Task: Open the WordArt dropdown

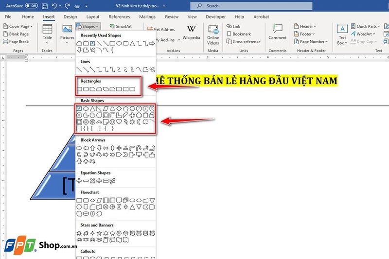Action: pyautogui.click(x=363, y=34)
